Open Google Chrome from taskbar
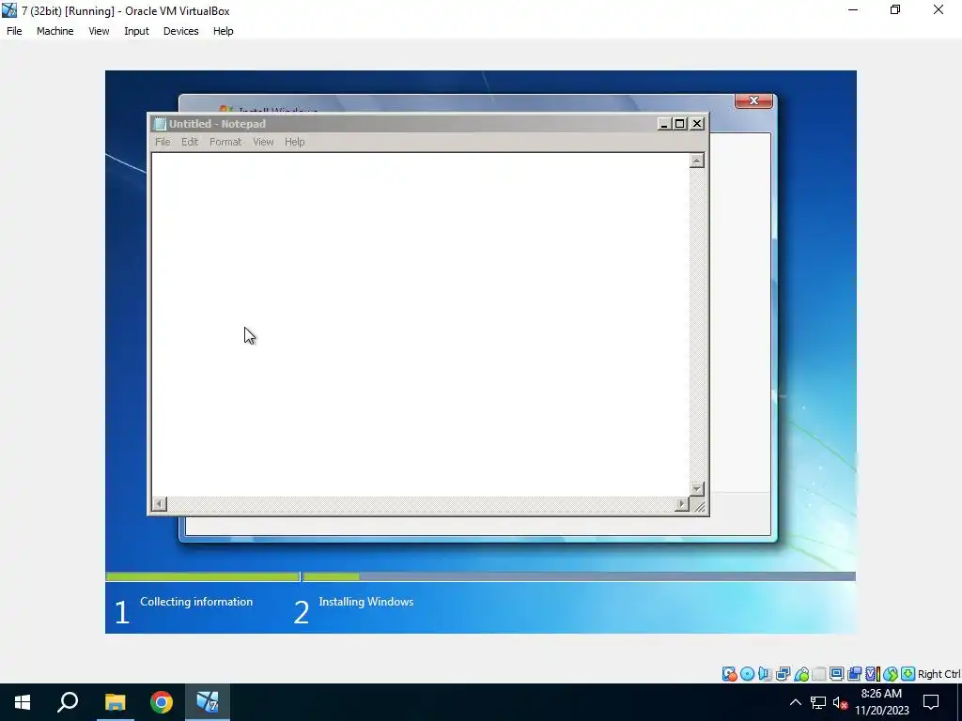Image resolution: width=962 pixels, height=721 pixels. click(x=162, y=702)
